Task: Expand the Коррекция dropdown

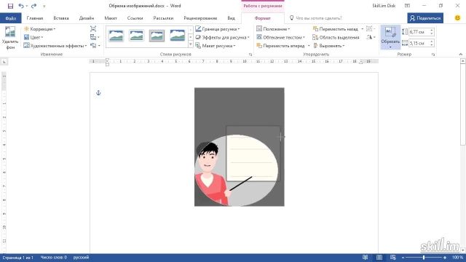Action: coord(39,29)
